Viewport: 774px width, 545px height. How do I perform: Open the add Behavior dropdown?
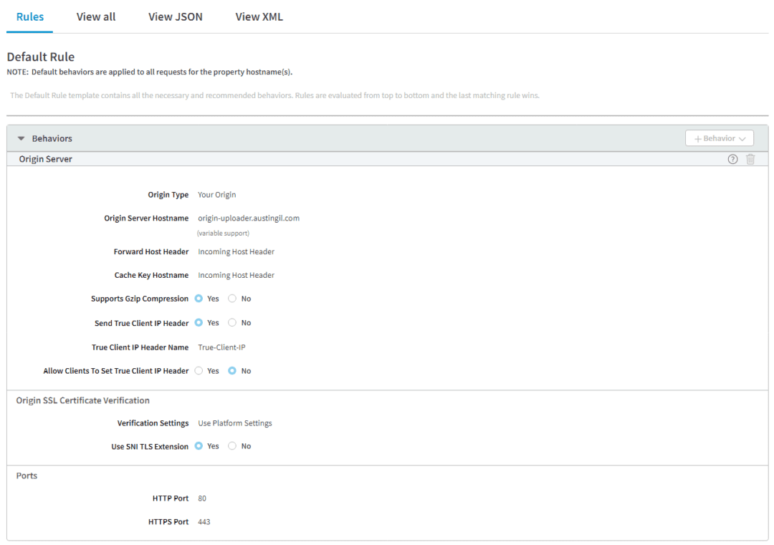click(719, 138)
